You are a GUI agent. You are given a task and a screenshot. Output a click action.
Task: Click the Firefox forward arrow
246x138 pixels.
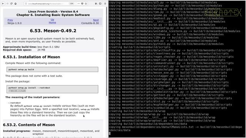tap(7, 3)
